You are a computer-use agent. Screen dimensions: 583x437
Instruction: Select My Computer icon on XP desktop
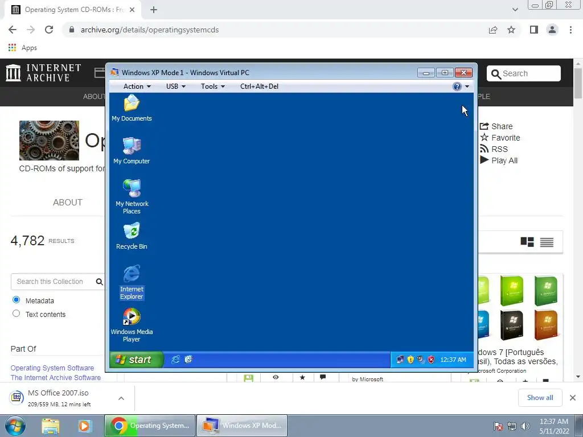pyautogui.click(x=132, y=150)
